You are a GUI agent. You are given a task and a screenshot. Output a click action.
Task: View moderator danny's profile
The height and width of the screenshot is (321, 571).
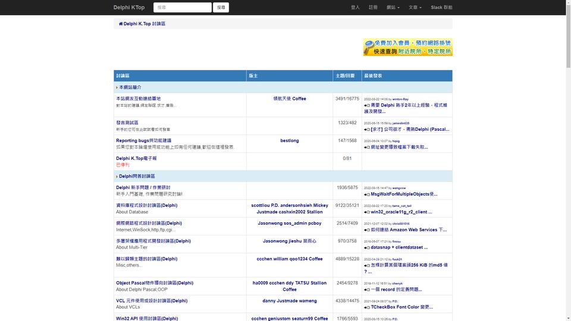[269, 301]
